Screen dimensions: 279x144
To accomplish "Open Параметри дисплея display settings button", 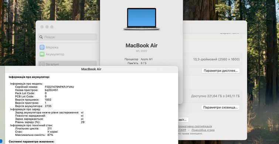I will pos(221,71).
